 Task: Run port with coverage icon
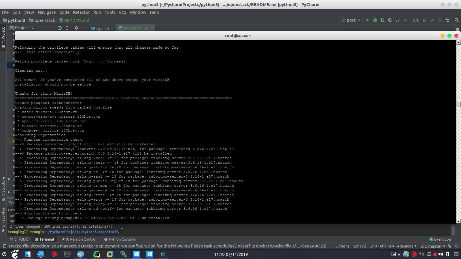pyautogui.click(x=383, y=20)
